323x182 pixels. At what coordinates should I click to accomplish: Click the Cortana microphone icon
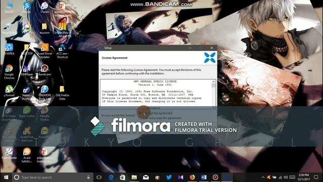point(88,177)
